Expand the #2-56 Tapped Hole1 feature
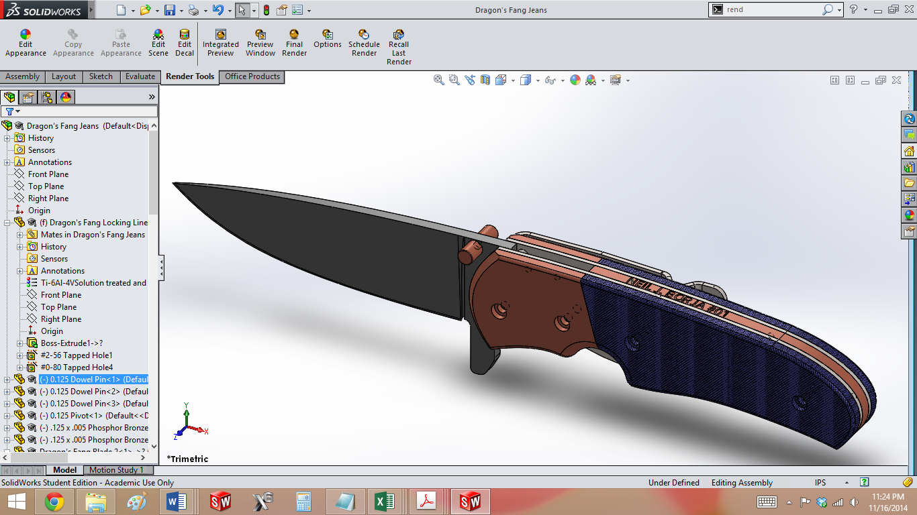917x515 pixels. (x=20, y=355)
